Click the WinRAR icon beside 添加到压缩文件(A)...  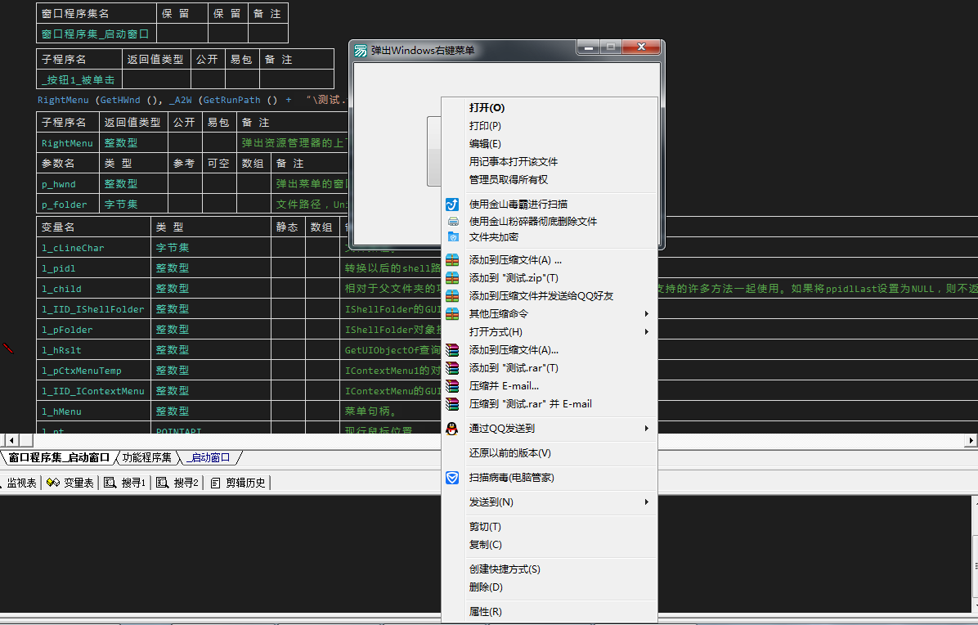coord(452,350)
